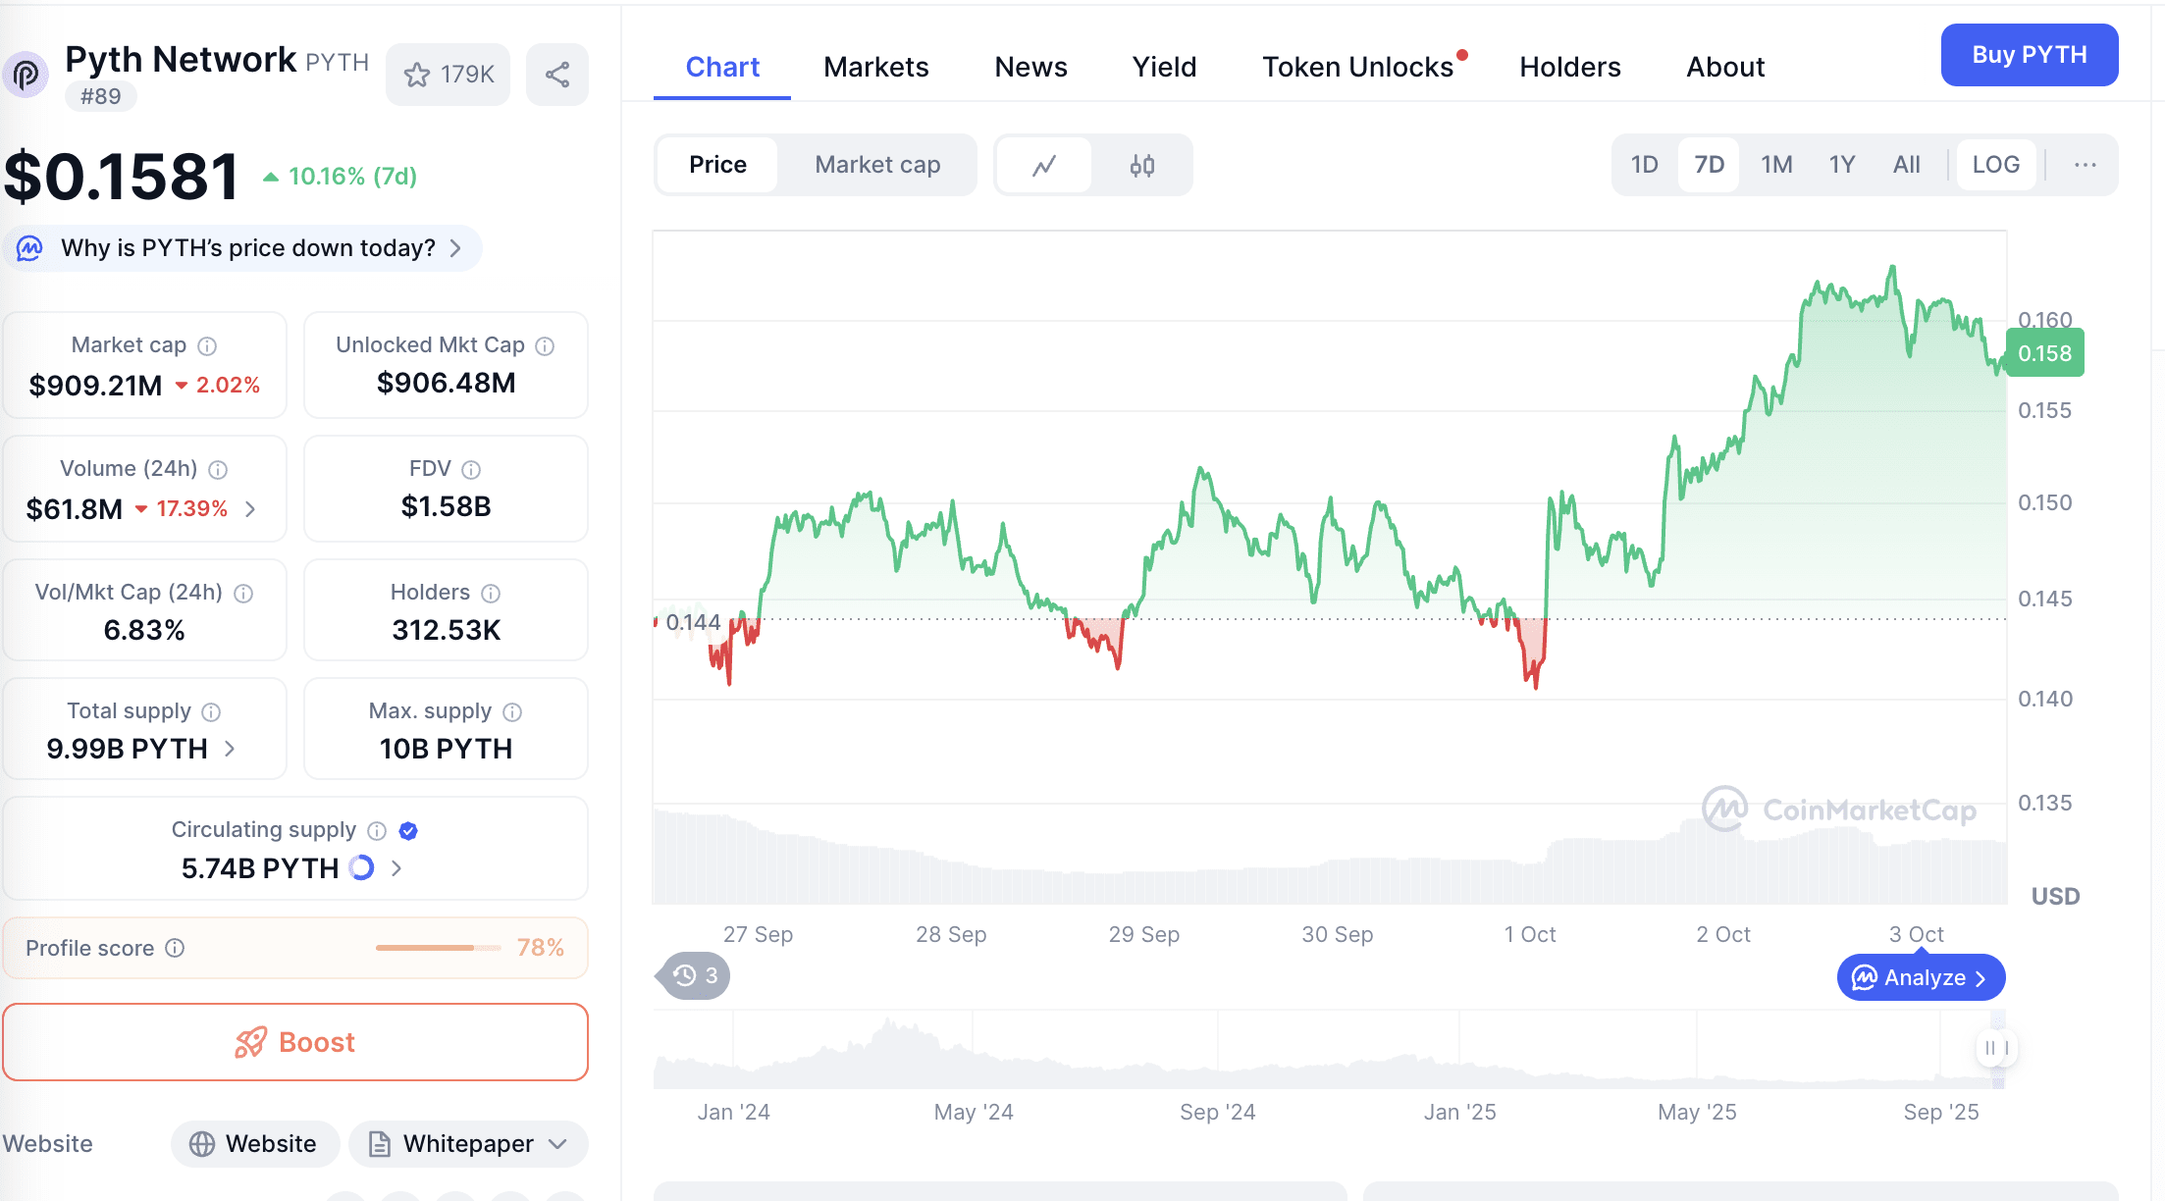Click Profile score info icon
The height and width of the screenshot is (1201, 2165).
click(175, 948)
